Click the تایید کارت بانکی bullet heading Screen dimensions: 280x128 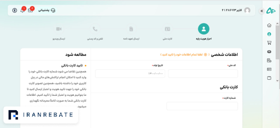72,65
